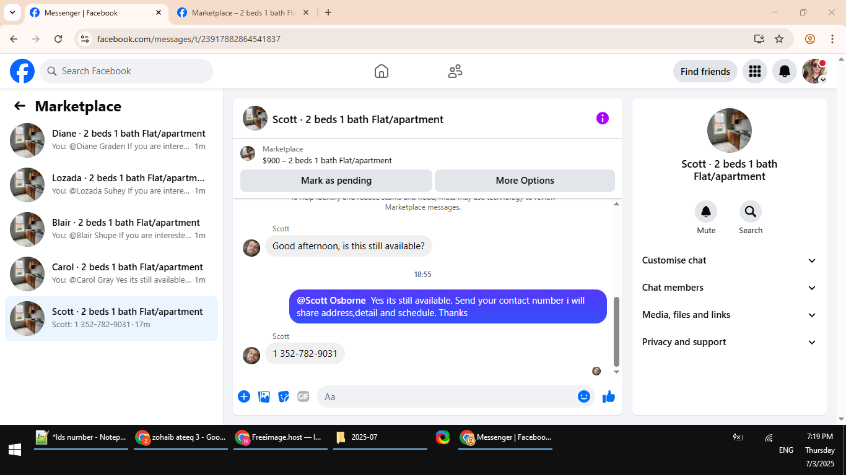
Task: Expand Customise chat section
Action: pyautogui.click(x=729, y=260)
